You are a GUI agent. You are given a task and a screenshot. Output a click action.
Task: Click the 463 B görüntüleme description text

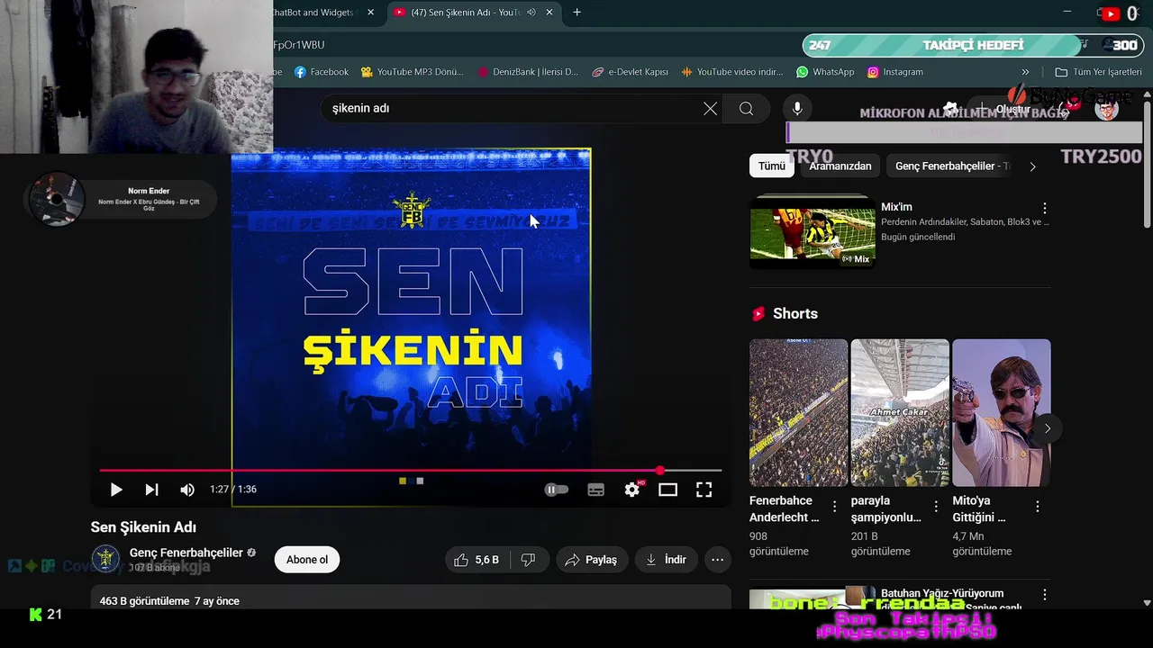point(144,601)
